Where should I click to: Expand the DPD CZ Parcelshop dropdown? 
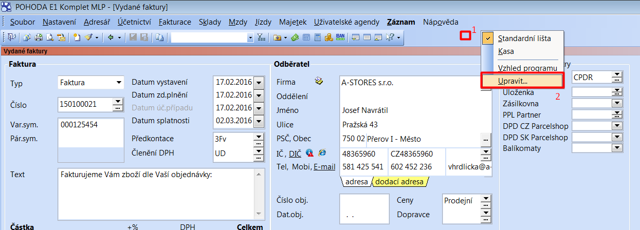617,126
